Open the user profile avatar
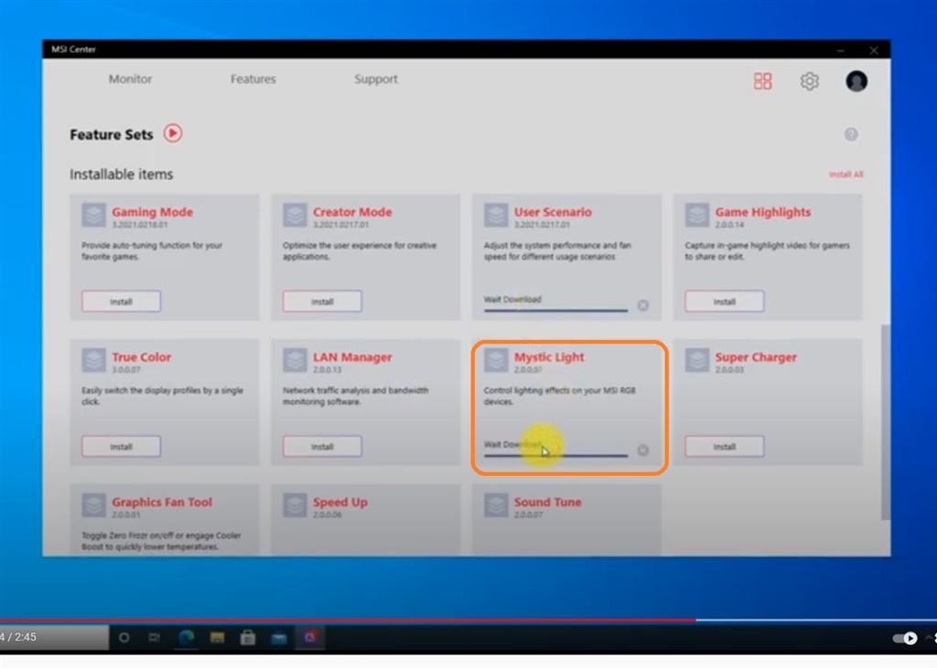 point(856,81)
